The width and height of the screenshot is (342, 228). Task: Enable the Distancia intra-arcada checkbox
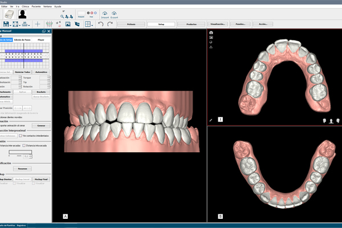point(23,145)
